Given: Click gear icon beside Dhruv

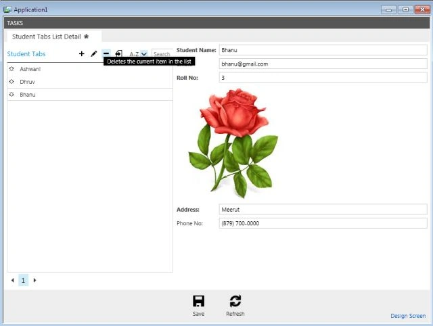Looking at the screenshot, I should tap(12, 81).
